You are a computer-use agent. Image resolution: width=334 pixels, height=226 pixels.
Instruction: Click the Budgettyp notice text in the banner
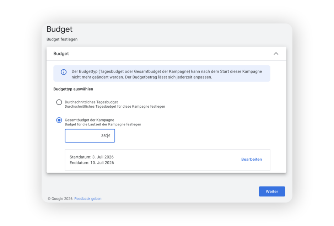(167, 74)
